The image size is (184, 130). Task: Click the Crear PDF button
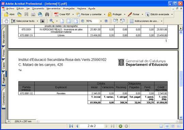point(62,14)
